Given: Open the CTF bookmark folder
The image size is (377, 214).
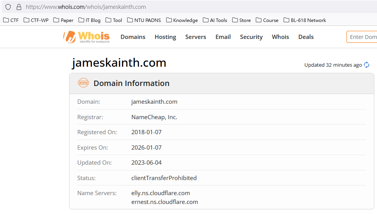Looking at the screenshot, I should [x=11, y=20].
